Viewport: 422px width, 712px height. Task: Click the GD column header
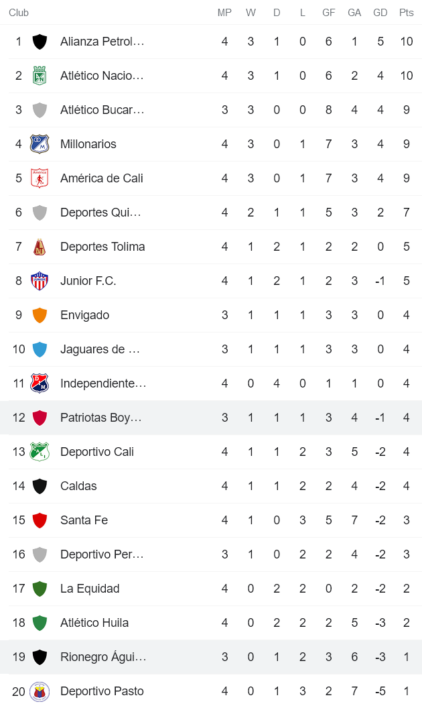380,12
